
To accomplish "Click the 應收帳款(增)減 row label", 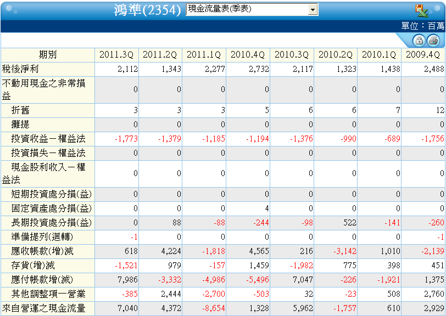I will [42, 251].
